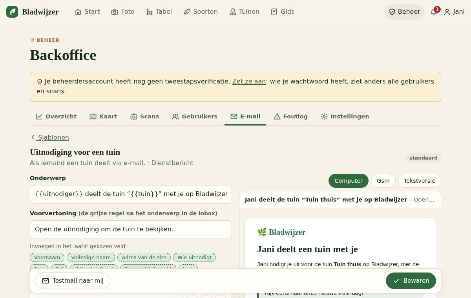Screen dimensions: 471x298
Task: Select the Gsm preview mode
Action: point(383,181)
